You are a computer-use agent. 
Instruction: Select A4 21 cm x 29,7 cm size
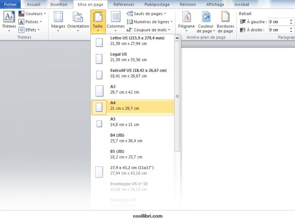(133, 107)
